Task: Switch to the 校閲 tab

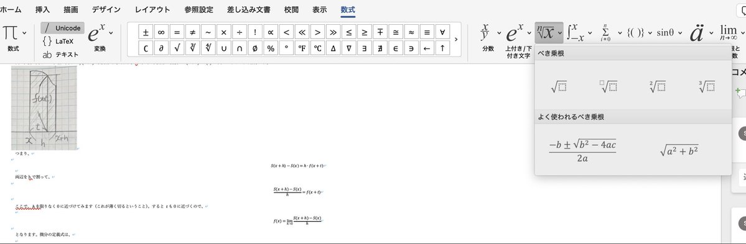Action: (x=291, y=9)
